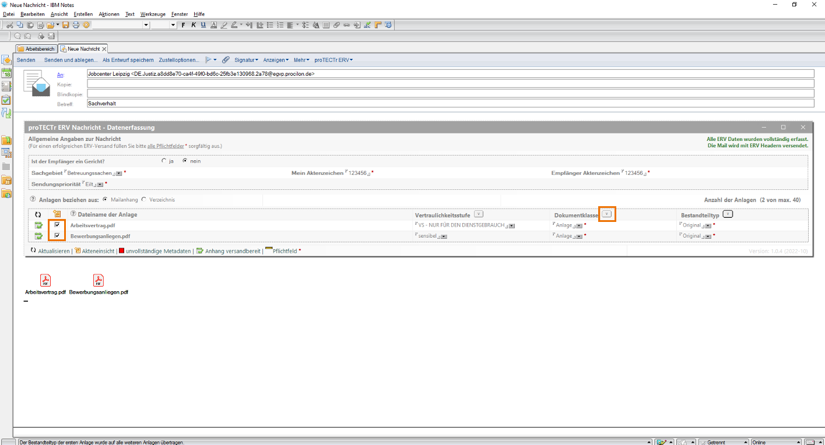Click into the Betreff input field
825x445 pixels.
pos(449,104)
